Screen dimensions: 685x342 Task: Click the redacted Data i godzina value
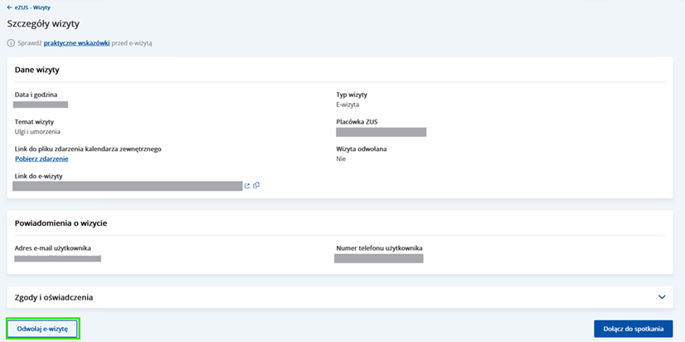point(41,105)
